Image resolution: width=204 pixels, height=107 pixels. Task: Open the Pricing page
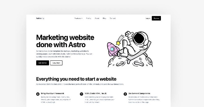(x=88, y=18)
